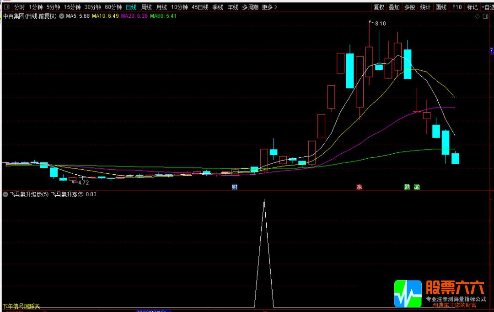Select the 1分钟 period tab
The height and width of the screenshot is (312, 494).
(36, 7)
